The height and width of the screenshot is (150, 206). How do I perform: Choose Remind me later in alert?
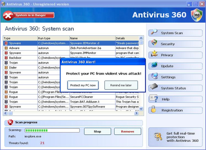click(x=121, y=85)
